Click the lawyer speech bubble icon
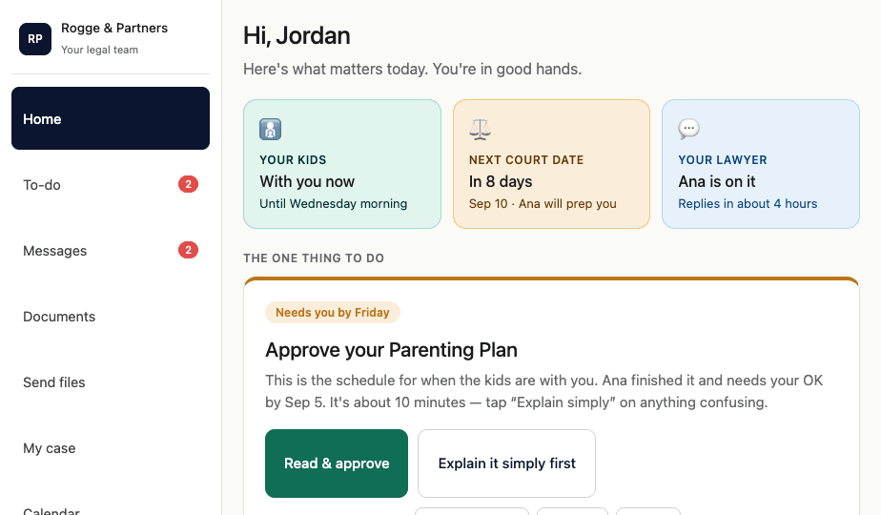Screen dimensions: 881x515 [688, 130]
